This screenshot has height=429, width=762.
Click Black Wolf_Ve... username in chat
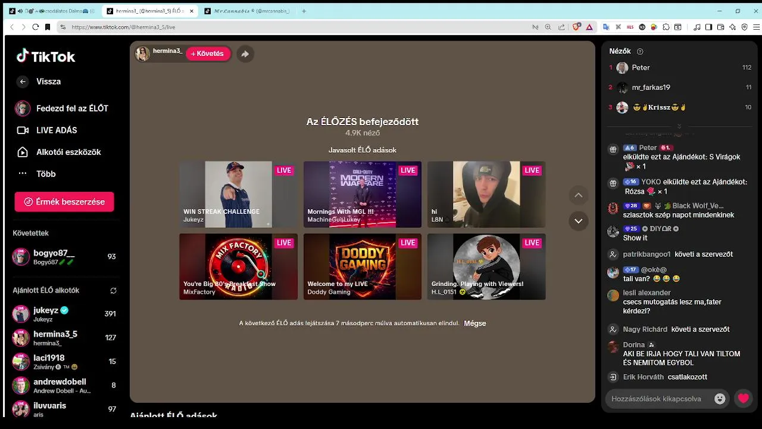[x=698, y=206]
